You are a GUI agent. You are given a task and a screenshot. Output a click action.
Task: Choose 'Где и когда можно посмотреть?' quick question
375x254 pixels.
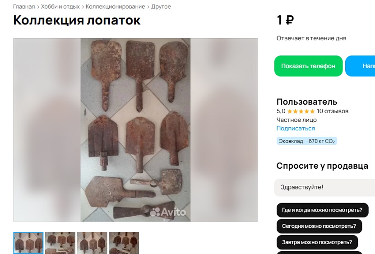point(322,210)
